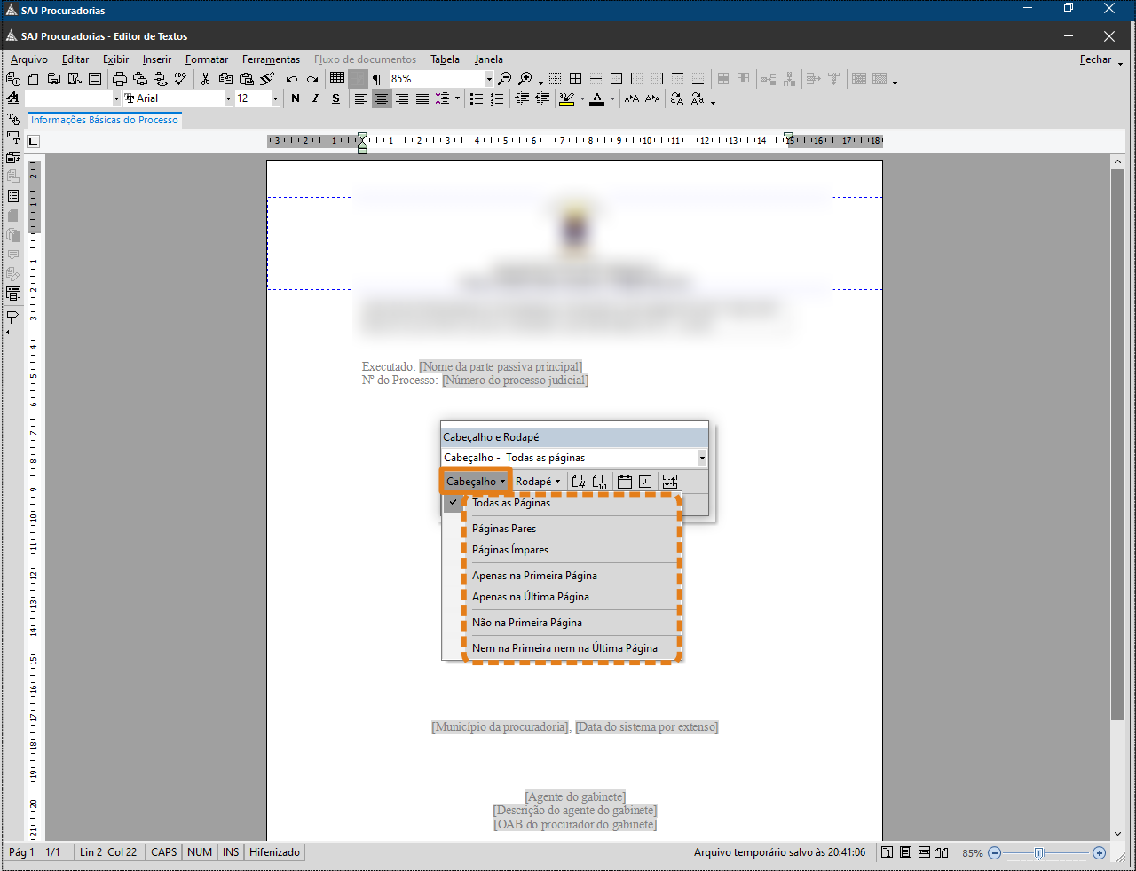1136x871 pixels.
Task: Click the scissors cut icon
Action: pyautogui.click(x=205, y=79)
